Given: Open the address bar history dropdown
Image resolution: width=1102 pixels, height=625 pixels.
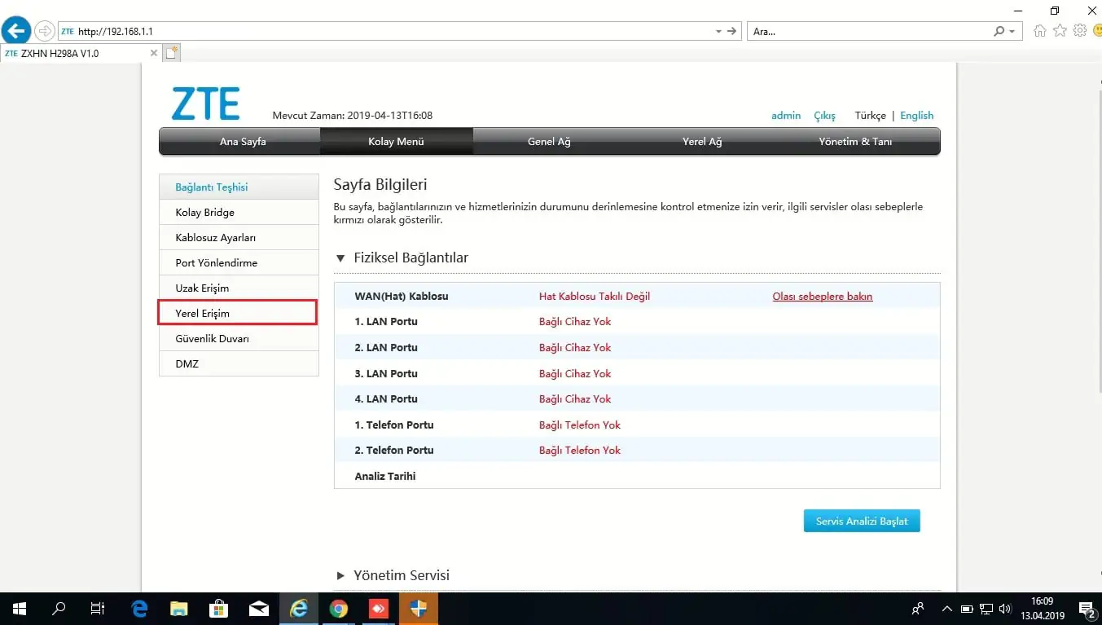Looking at the screenshot, I should tap(718, 32).
